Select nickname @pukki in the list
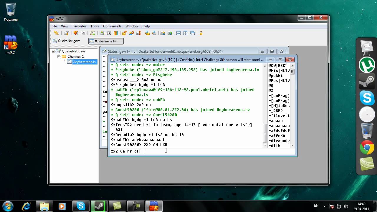377x212 pixels. click(x=275, y=76)
